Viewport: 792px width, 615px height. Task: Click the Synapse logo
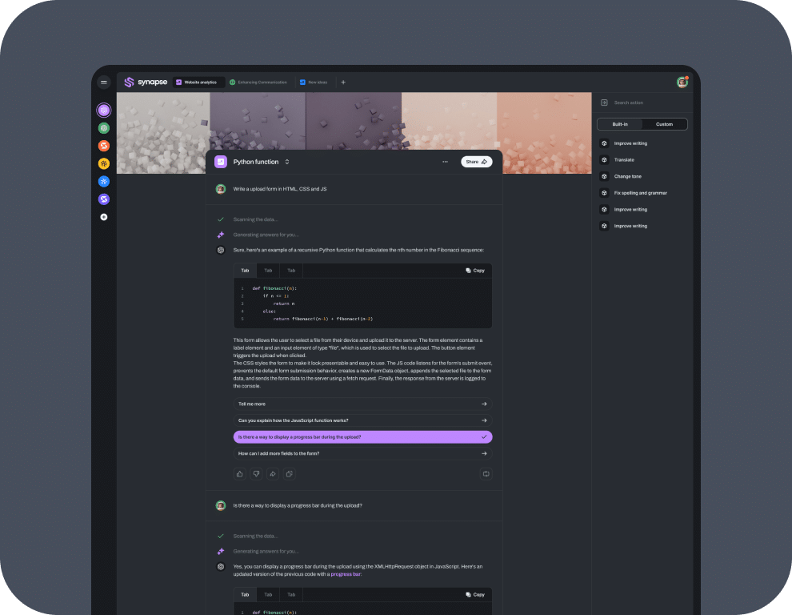coord(146,82)
